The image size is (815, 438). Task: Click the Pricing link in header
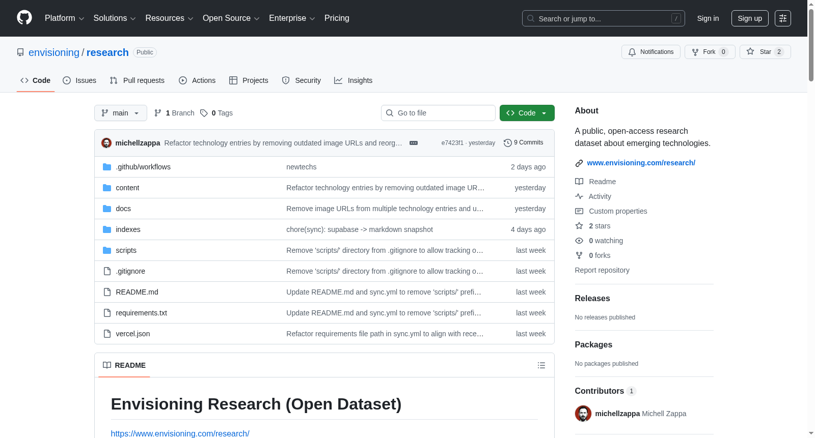tap(337, 18)
